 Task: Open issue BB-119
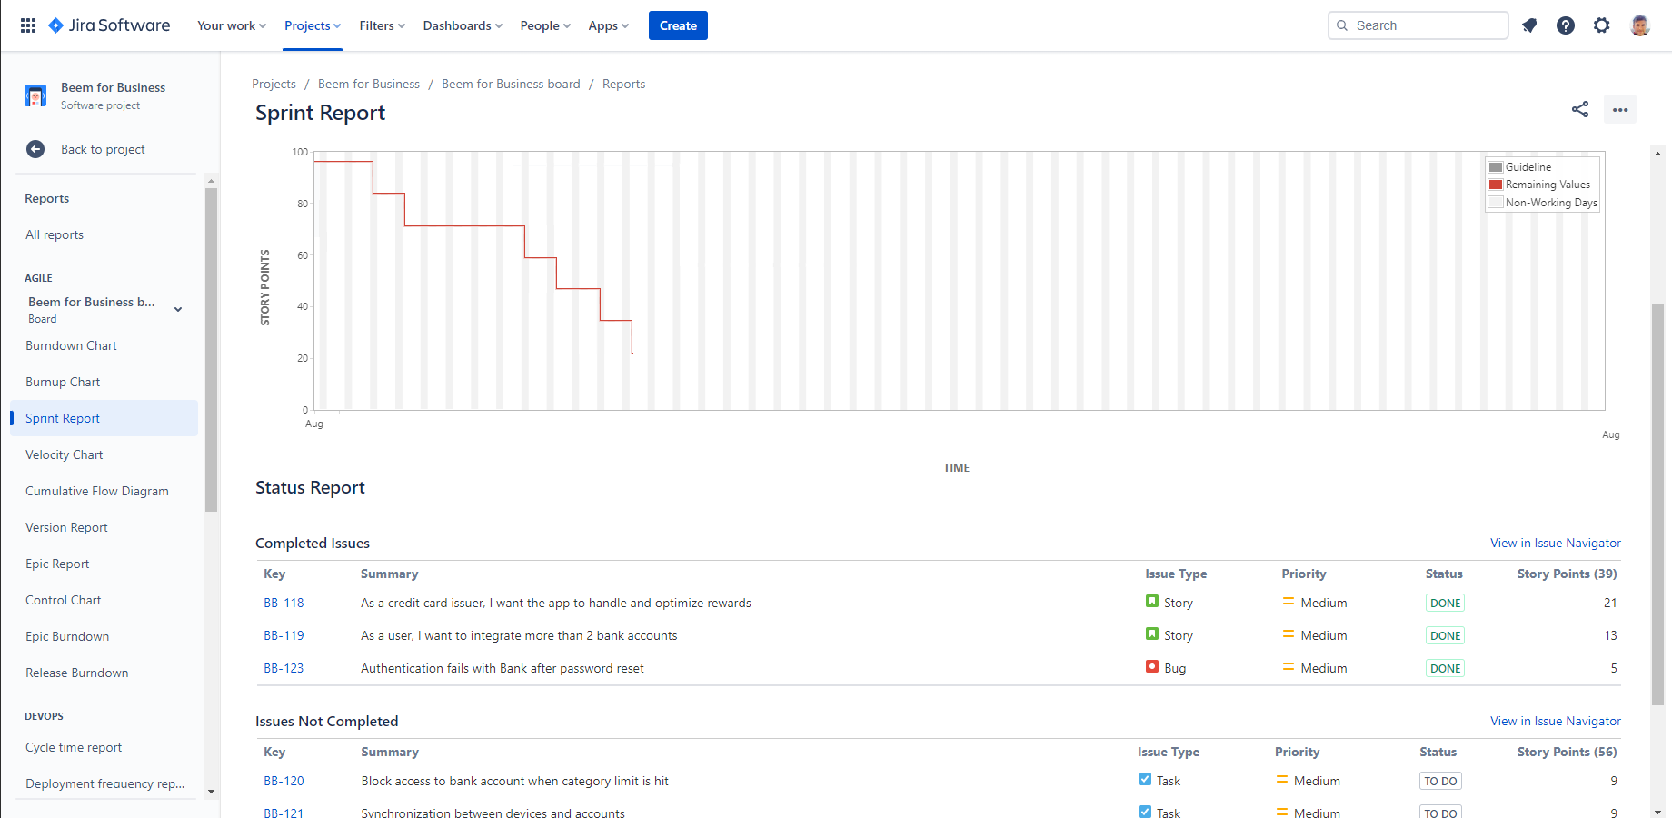[283, 634]
